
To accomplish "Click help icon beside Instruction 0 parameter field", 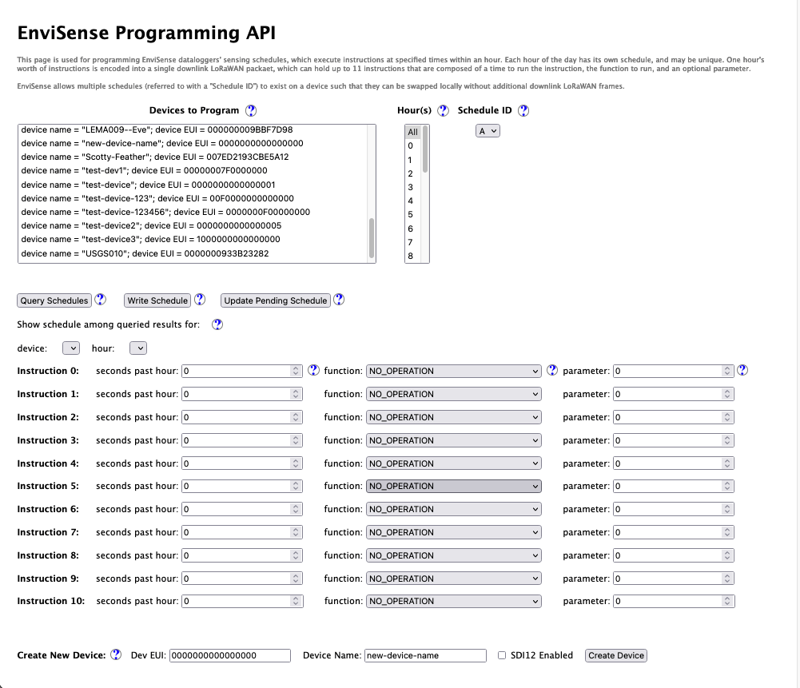I will pyautogui.click(x=743, y=370).
